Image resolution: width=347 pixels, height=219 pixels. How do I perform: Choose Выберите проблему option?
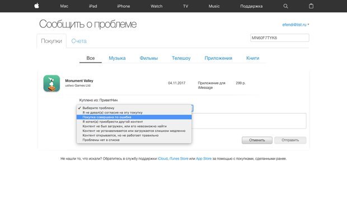134,108
